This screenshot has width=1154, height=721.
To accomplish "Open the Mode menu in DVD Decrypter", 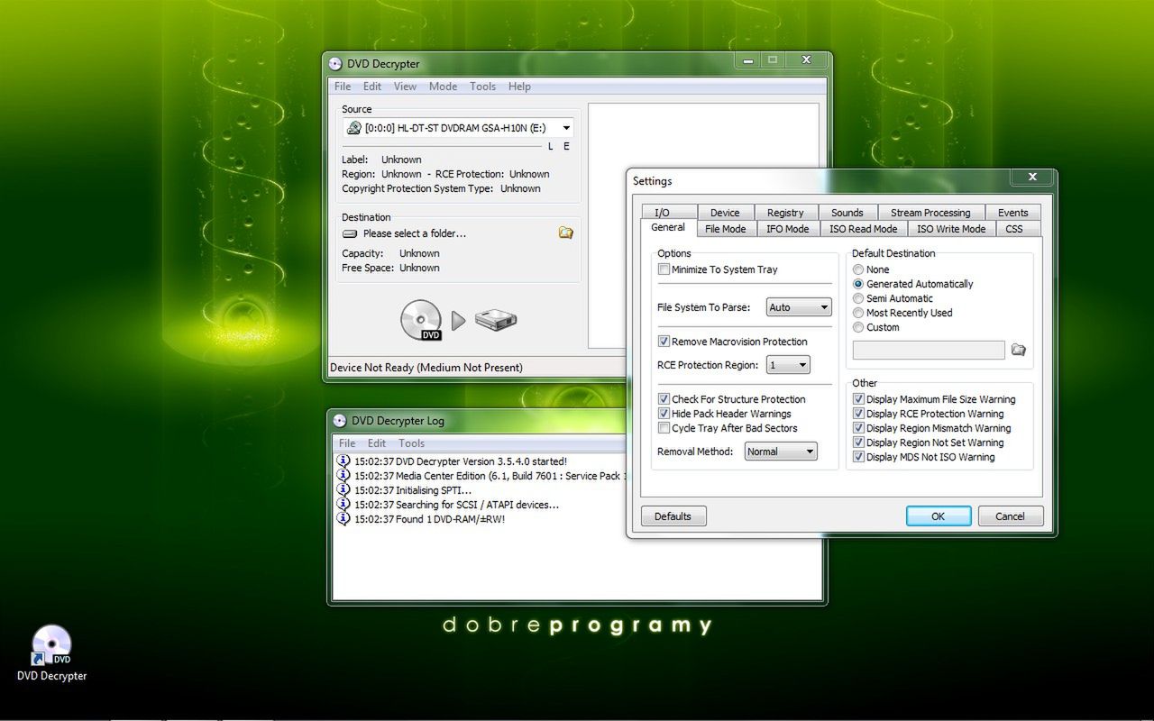I will click(443, 87).
